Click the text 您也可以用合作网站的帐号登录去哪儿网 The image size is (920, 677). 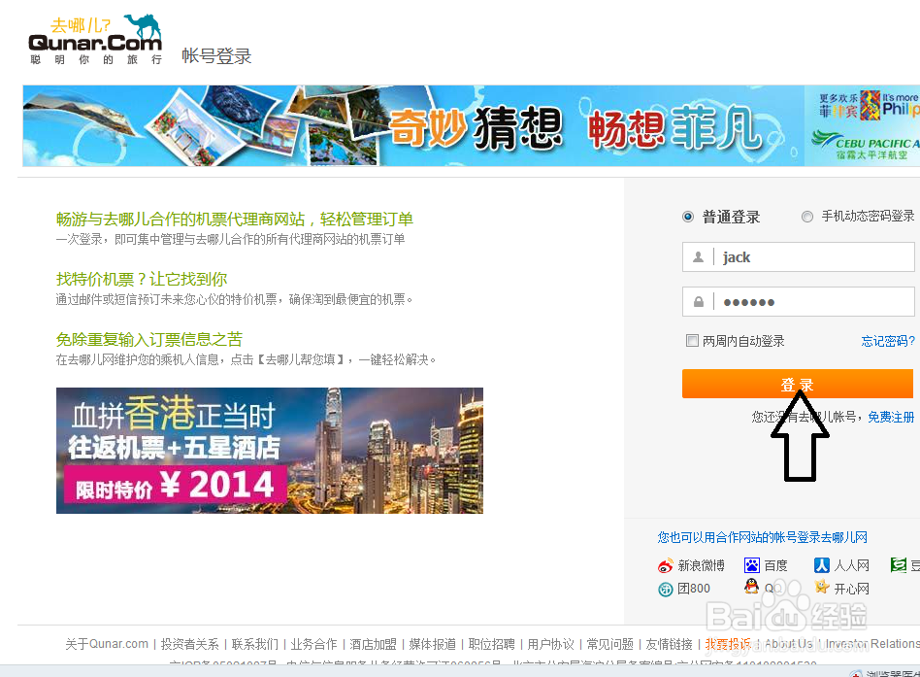point(762,537)
